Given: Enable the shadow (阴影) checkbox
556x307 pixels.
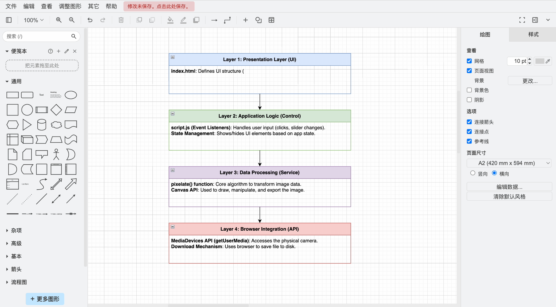Looking at the screenshot, I should point(469,100).
